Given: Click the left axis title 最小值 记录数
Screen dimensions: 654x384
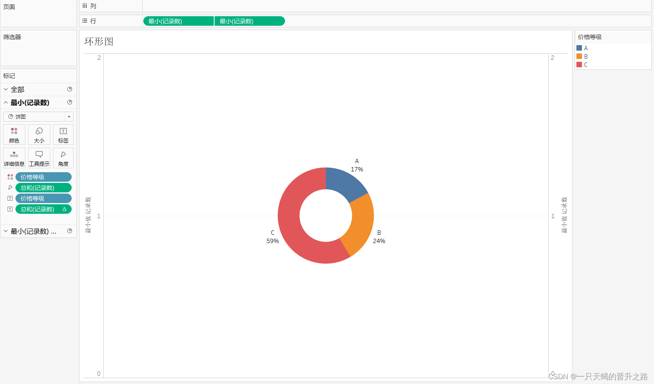Looking at the screenshot, I should 88,215.
